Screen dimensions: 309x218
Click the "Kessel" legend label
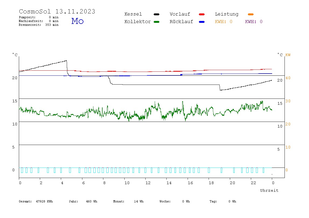pyautogui.click(x=133, y=14)
